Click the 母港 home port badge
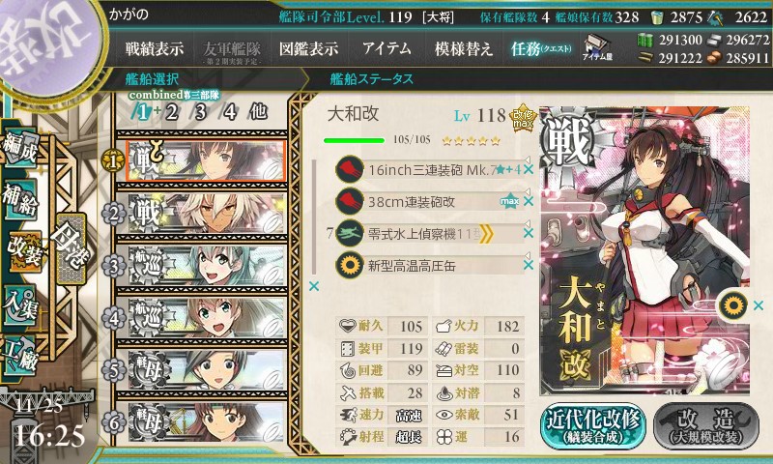 pos(72,248)
